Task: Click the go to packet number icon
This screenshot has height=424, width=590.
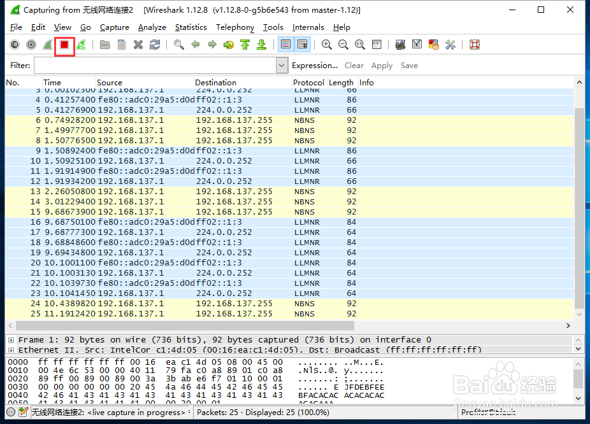Action: click(x=228, y=45)
